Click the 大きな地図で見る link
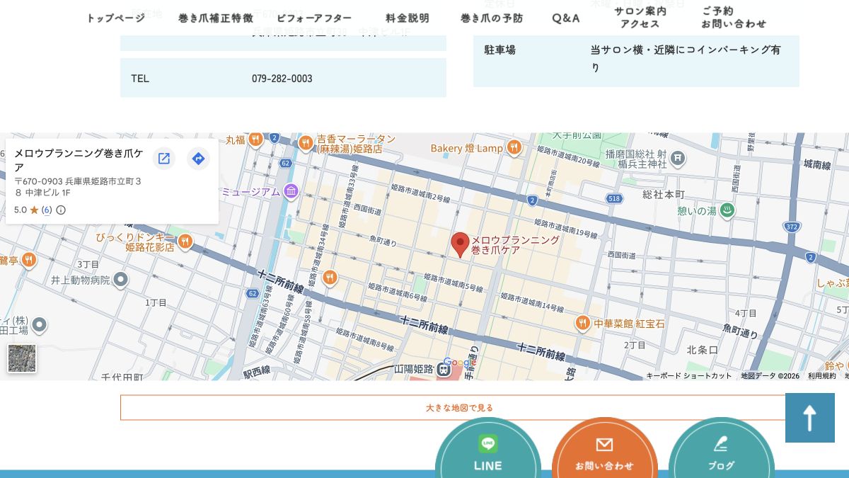Viewport: 849px width, 478px height. (x=460, y=408)
